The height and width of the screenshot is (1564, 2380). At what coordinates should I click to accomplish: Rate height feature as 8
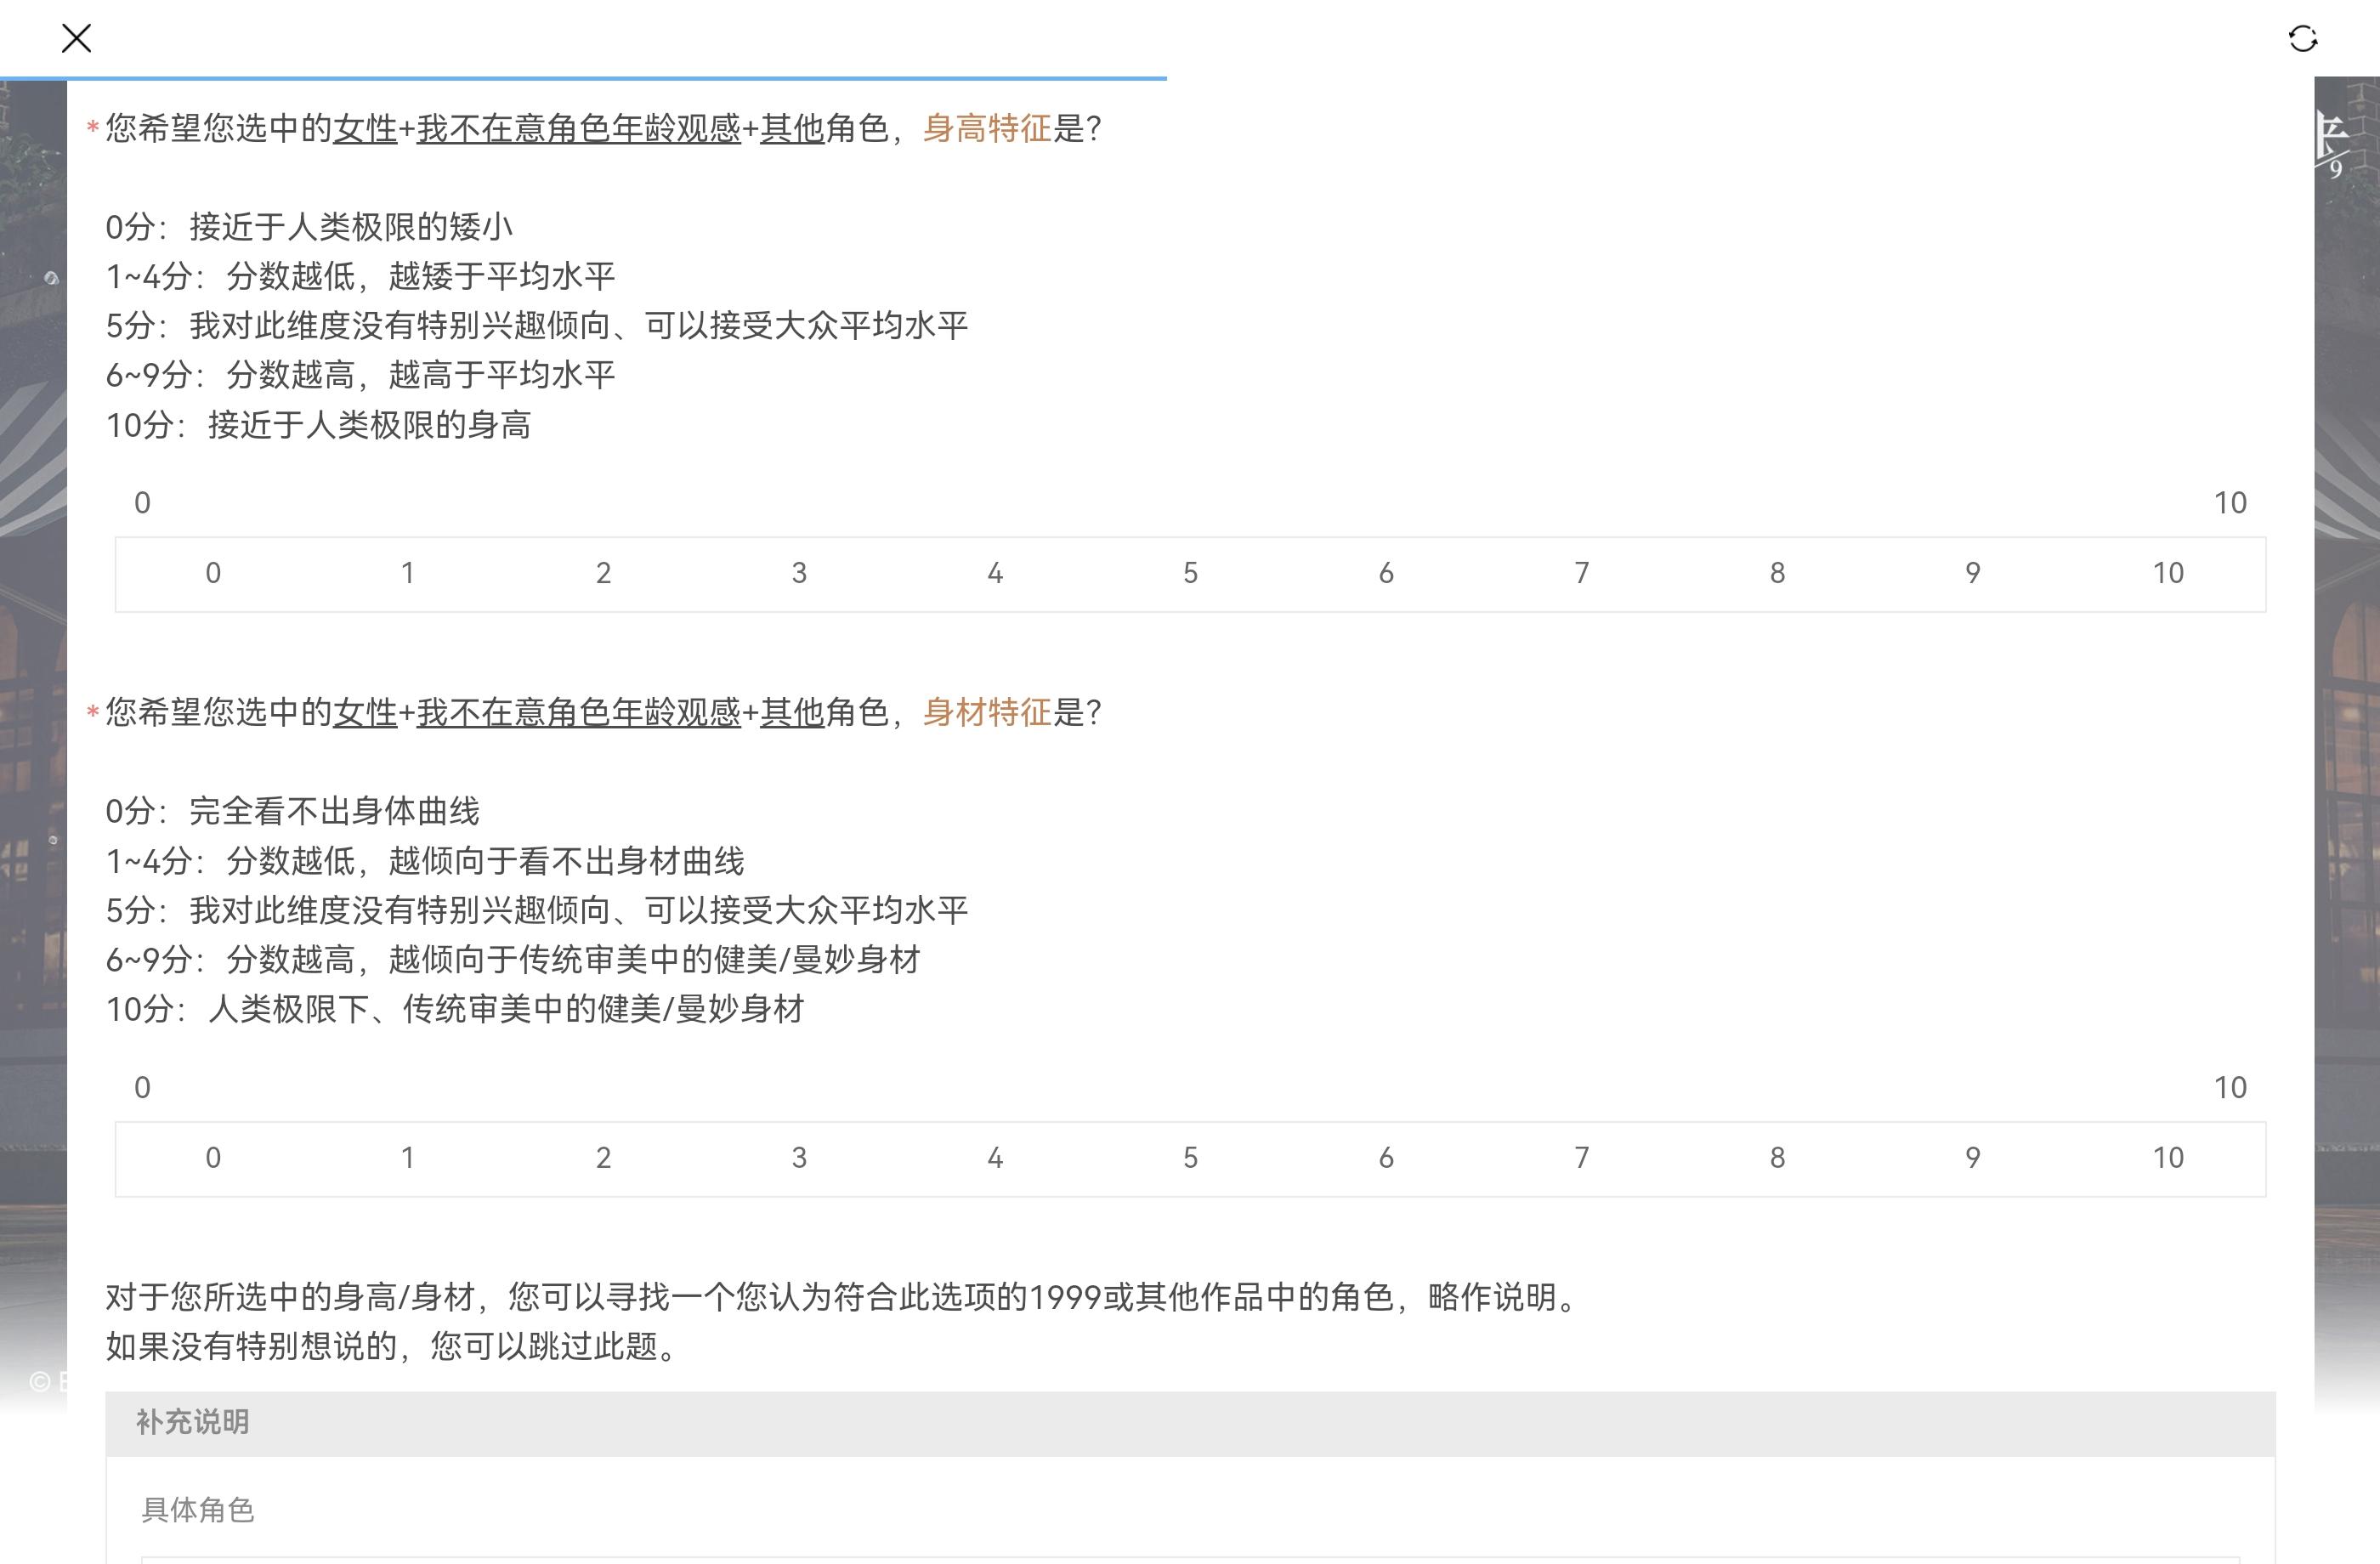pos(1777,573)
